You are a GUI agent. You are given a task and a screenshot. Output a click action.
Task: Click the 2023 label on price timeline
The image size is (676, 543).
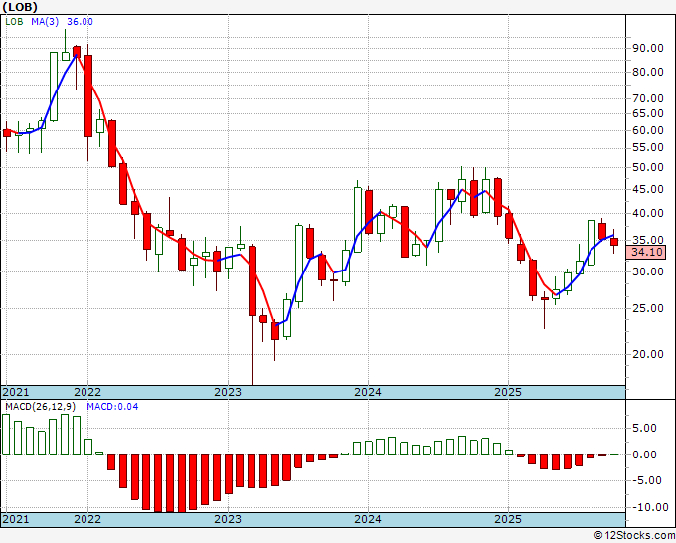tap(228, 392)
